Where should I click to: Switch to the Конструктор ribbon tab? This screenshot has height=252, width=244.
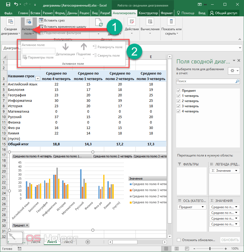(148, 13)
